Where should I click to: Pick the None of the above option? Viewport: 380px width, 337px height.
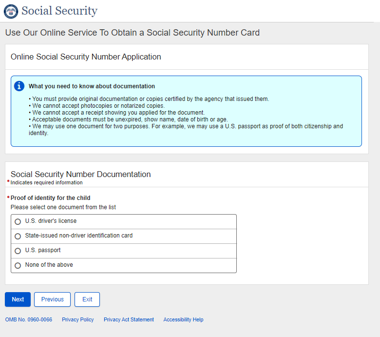18,265
